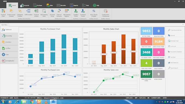Open Dashboard in the sidebar
The height and width of the screenshot is (104, 185).
[9, 30]
